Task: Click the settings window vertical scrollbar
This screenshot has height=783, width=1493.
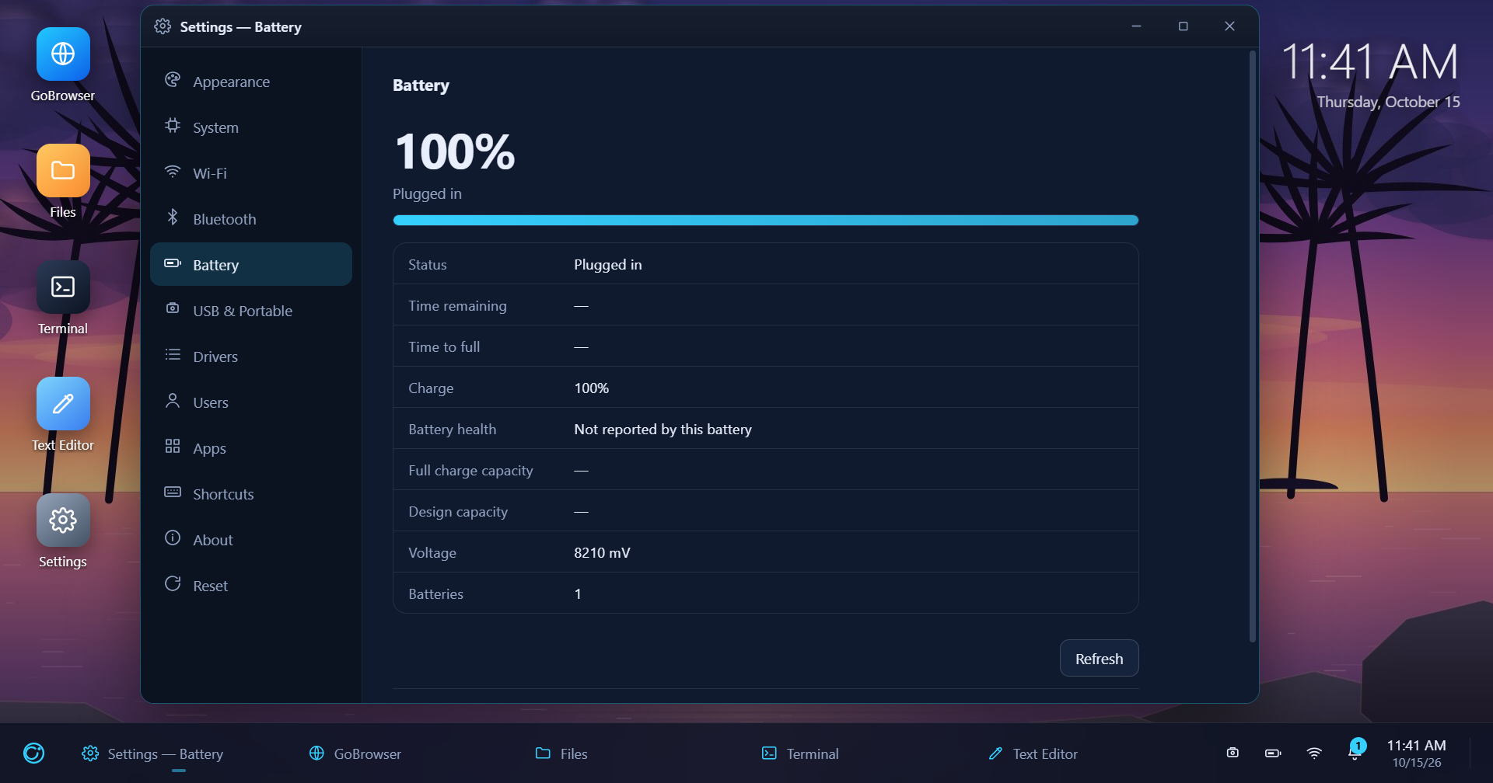Action: click(1252, 347)
